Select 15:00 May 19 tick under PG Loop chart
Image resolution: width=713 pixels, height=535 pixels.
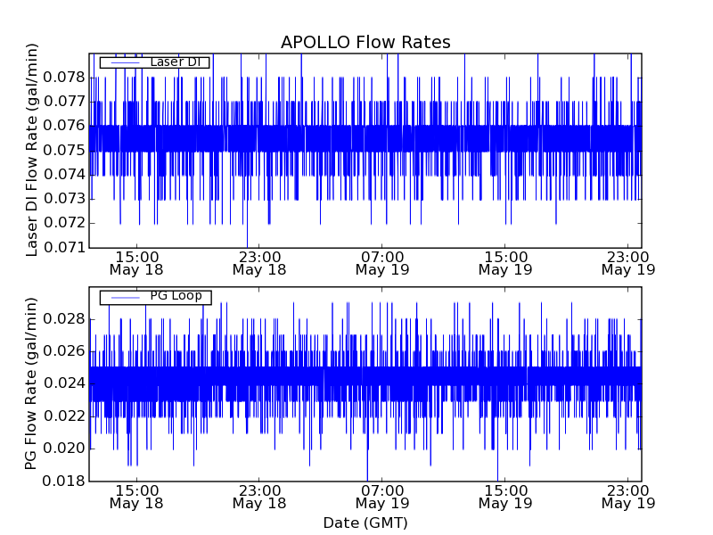click(x=505, y=497)
